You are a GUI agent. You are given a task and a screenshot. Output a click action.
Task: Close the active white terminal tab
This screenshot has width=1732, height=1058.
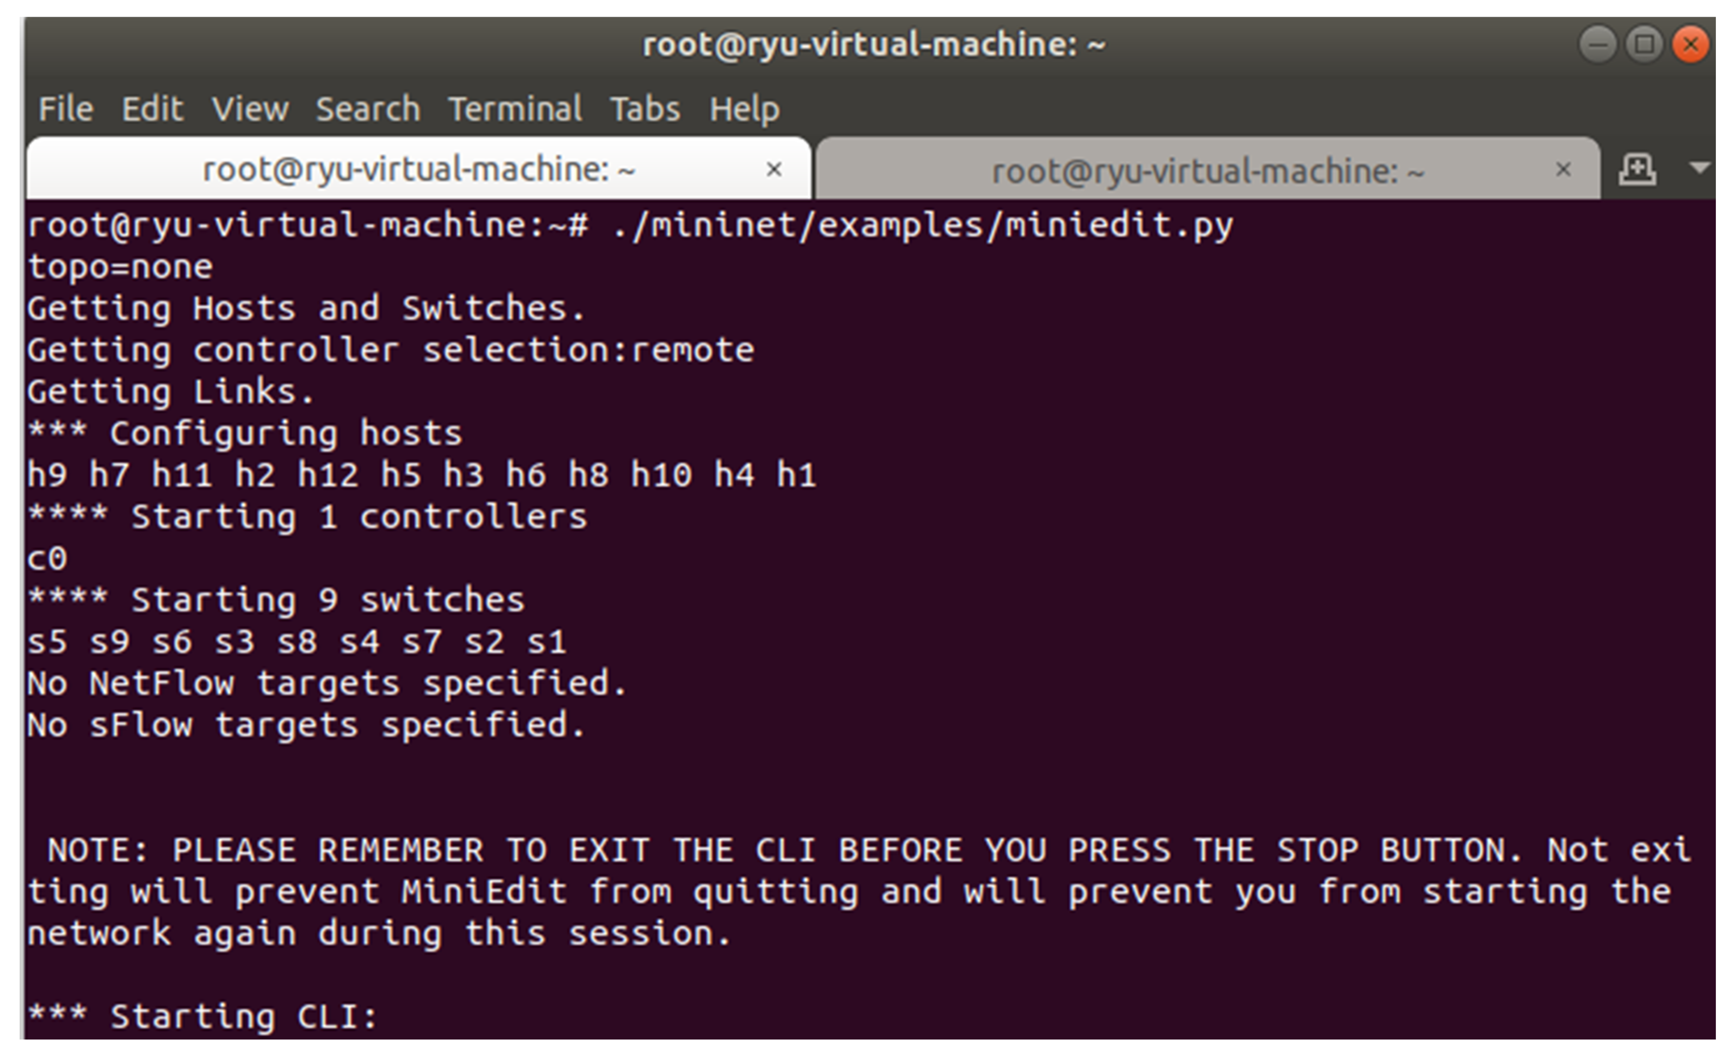(x=774, y=169)
